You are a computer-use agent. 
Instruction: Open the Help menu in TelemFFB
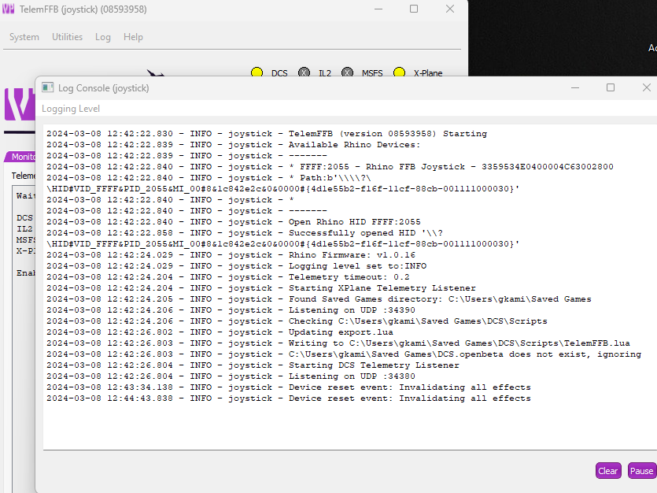133,37
